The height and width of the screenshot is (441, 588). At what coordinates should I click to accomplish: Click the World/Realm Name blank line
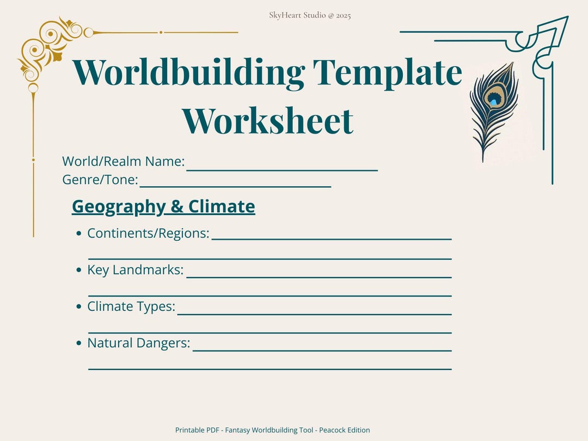[282, 170]
